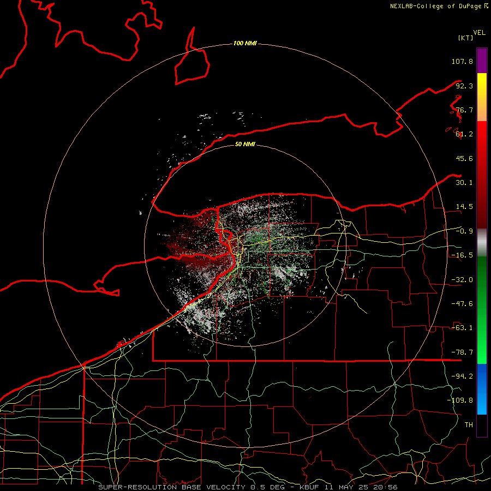Select the -0.9 legend value
Screen dimensions: 491x491
(x=464, y=231)
